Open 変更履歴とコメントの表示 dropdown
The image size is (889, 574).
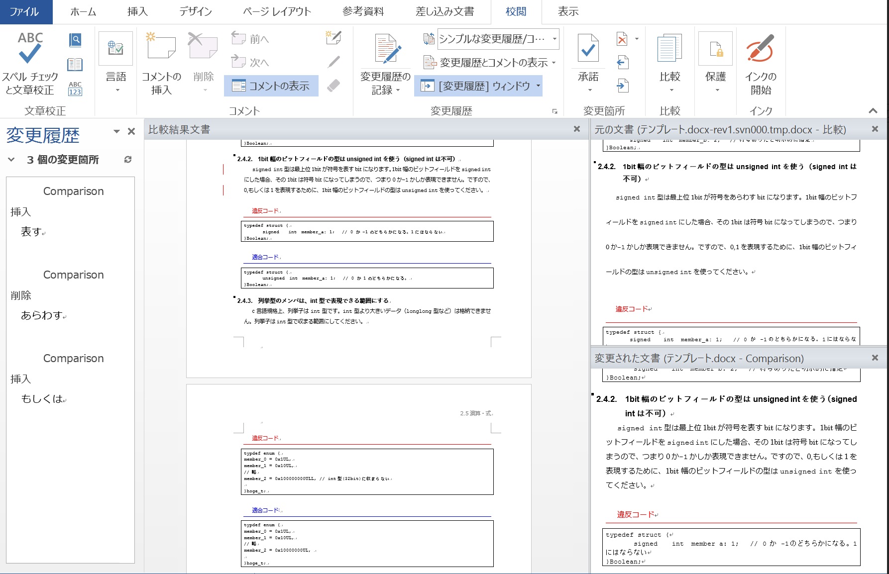point(490,63)
